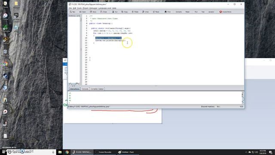Click the Compile button

pyautogui.click(x=179, y=12)
